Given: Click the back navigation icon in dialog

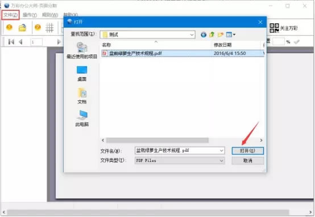Looking at the screenshot, I should point(204,35).
